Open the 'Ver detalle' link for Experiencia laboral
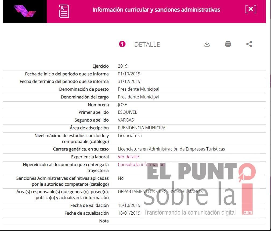 tap(128, 157)
